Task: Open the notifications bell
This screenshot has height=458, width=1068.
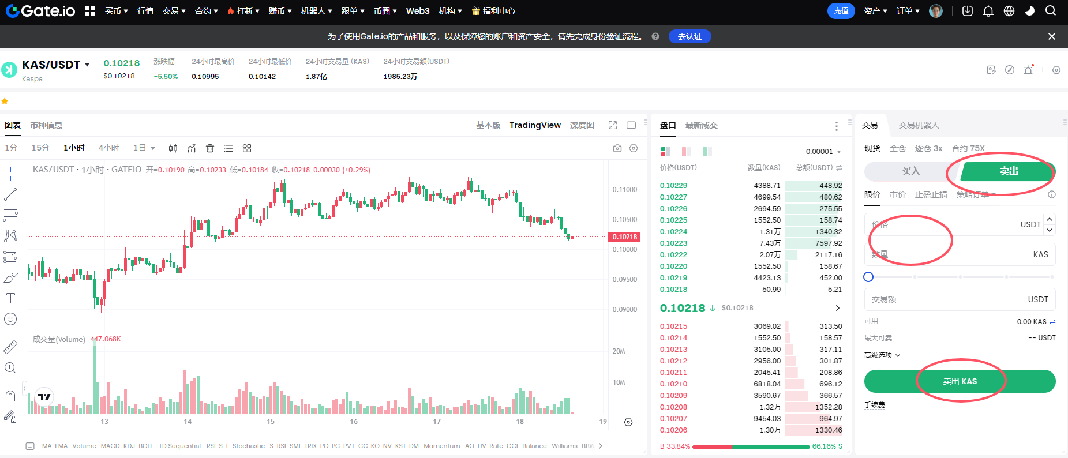Action: coord(988,11)
